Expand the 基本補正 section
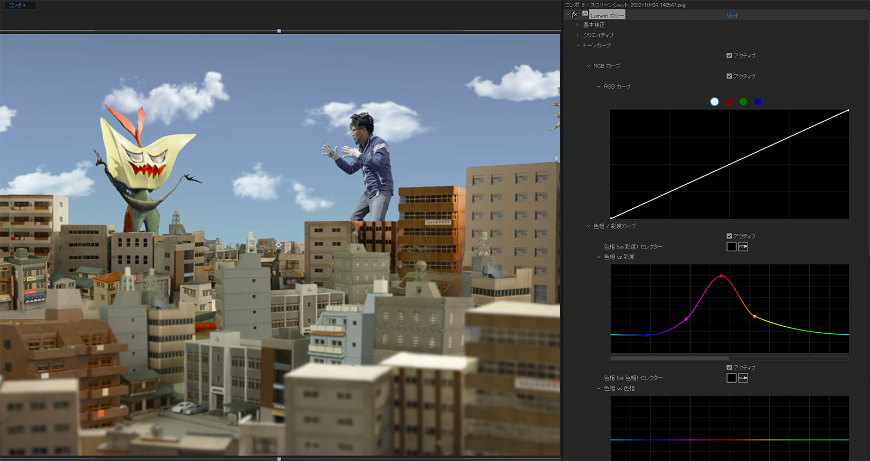Viewport: 870px width, 461px height. pos(577,25)
